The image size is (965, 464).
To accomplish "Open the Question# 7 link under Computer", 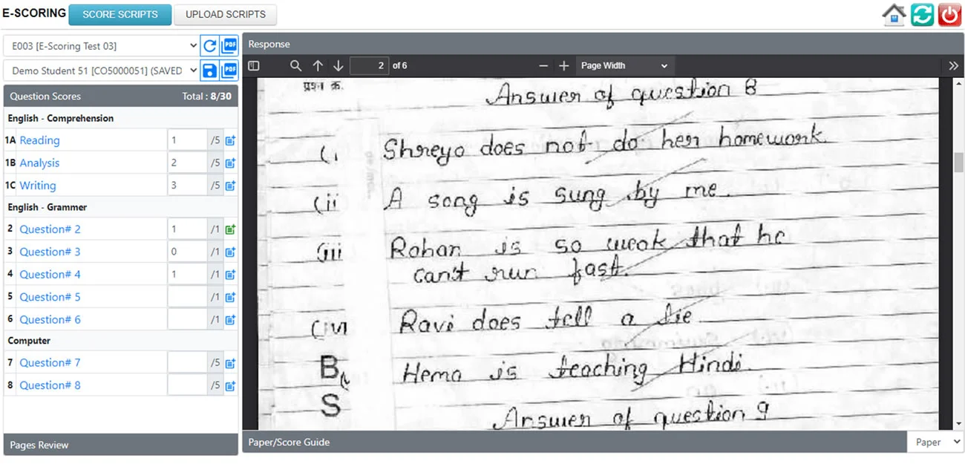I will [x=50, y=363].
